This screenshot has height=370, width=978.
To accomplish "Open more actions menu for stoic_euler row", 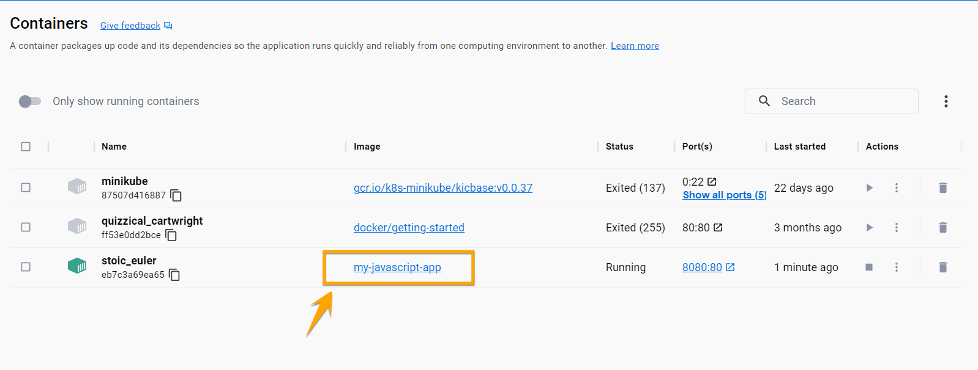I will [x=897, y=267].
